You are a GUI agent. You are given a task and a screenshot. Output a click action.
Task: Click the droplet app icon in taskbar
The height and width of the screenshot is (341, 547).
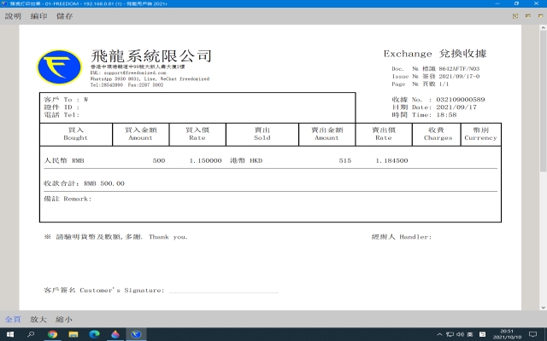[115, 334]
